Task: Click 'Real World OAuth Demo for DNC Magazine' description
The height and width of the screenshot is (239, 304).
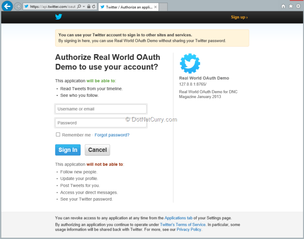Action: pos(208,94)
